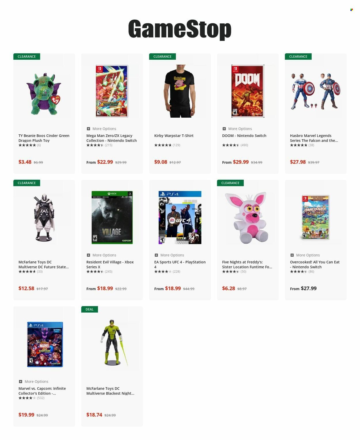This screenshot has height=440, width=360.
Task: Open Overcooked! All You Can Eat title link
Action: pos(315,264)
